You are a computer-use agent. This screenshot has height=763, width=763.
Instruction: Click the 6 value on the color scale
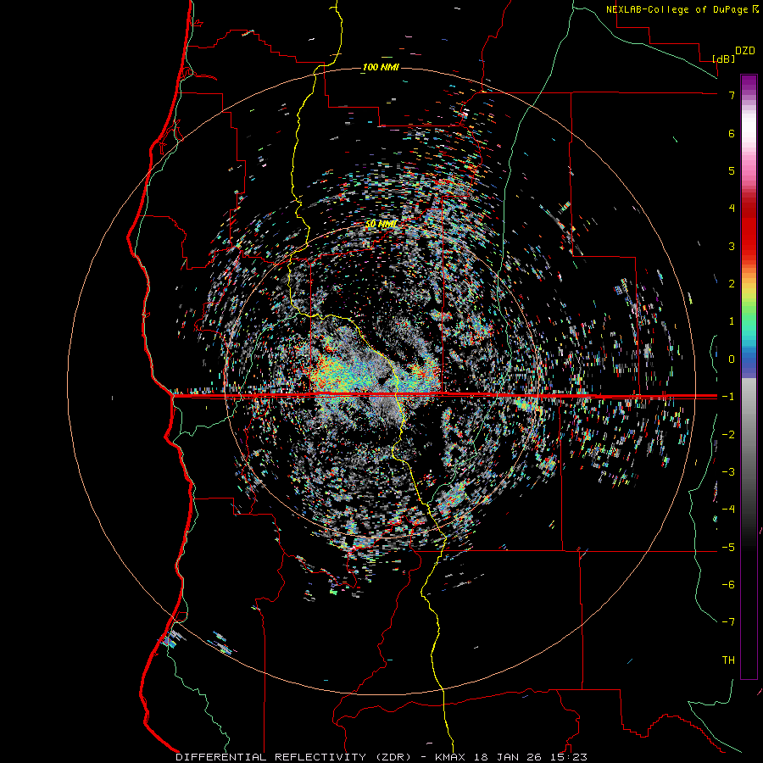732,133
